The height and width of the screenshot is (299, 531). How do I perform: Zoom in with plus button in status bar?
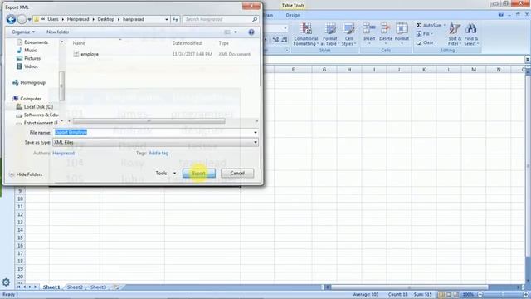[526, 295]
